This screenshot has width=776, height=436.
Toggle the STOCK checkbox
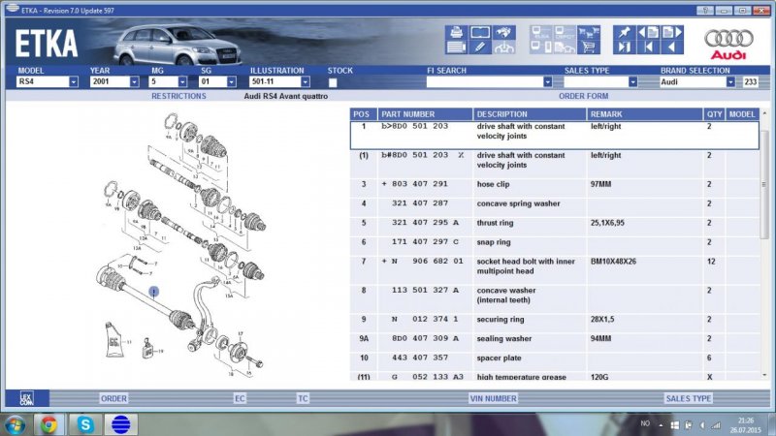coord(333,83)
